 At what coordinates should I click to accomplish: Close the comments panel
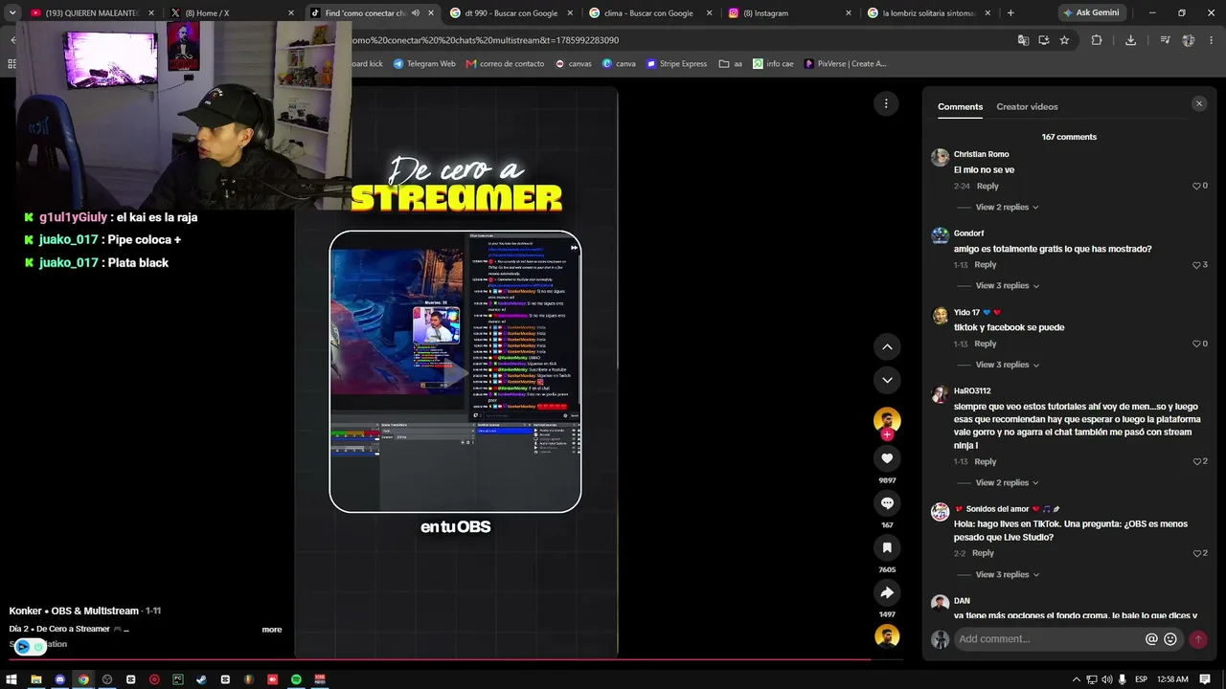pyautogui.click(x=1198, y=103)
